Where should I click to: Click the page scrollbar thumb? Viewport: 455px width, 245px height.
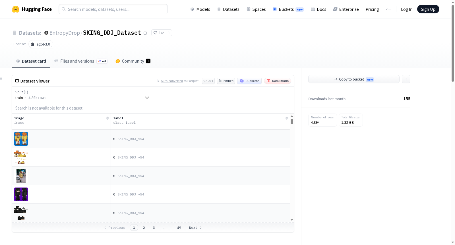tap(453, 43)
